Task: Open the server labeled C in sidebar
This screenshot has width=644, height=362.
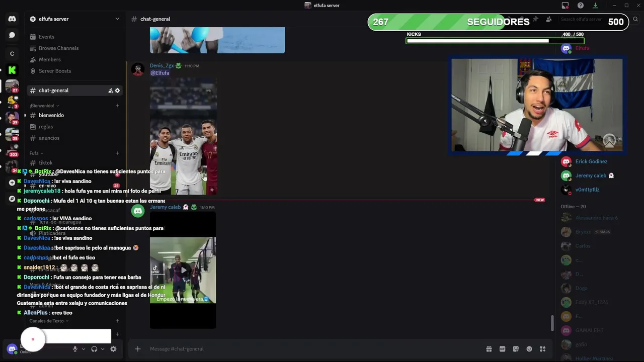Action: [12, 54]
